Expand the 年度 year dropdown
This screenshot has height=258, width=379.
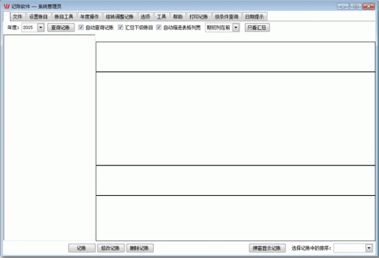point(41,28)
